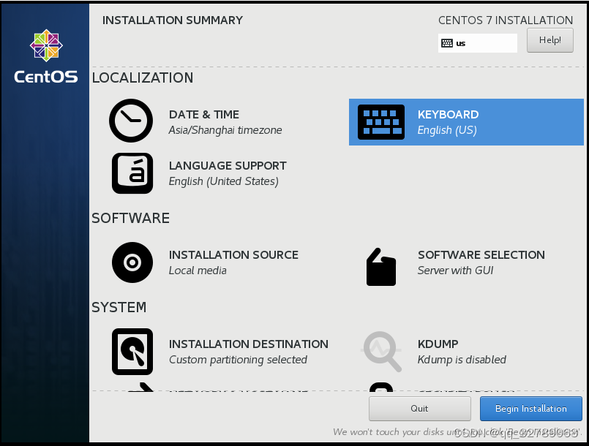Click the keyboard layout icon beside 'us'
589x446 pixels.
447,43
